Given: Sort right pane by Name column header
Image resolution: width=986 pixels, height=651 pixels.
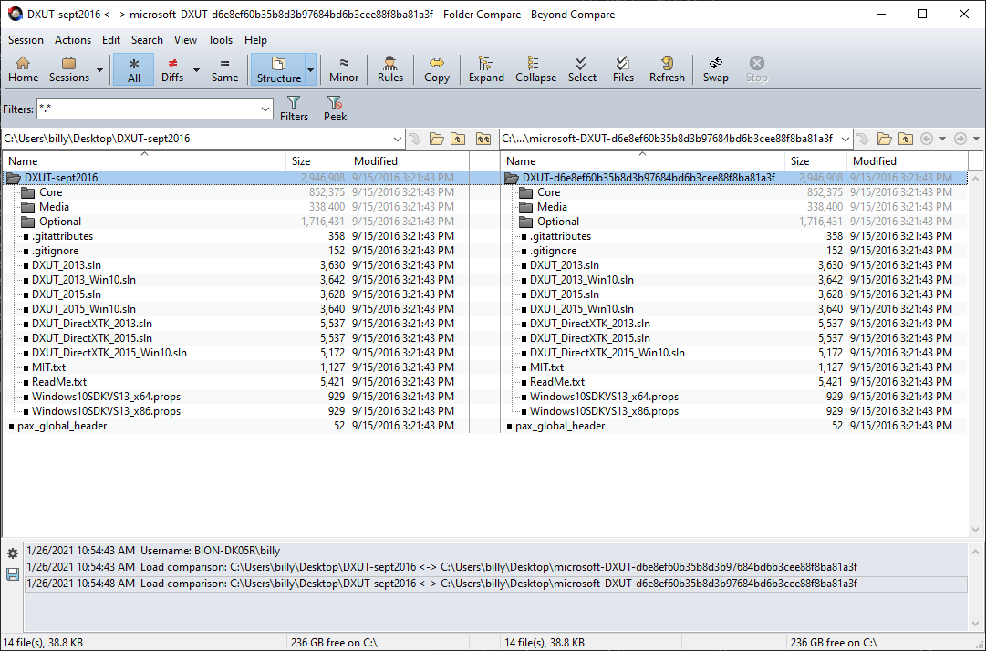Looking at the screenshot, I should tap(643, 160).
